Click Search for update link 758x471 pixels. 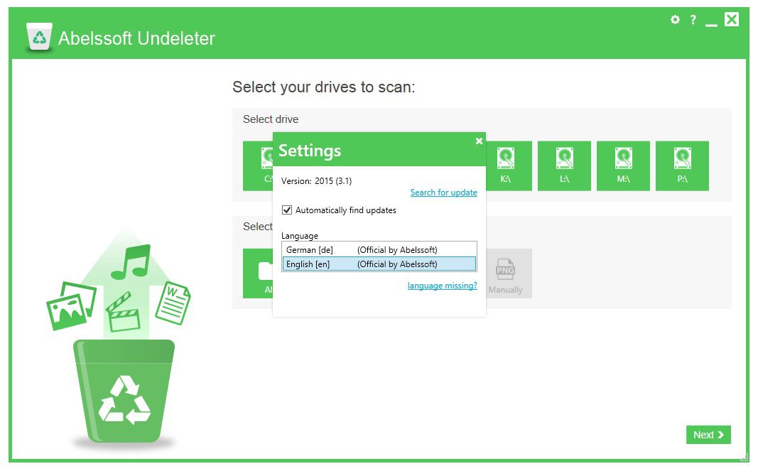point(444,193)
